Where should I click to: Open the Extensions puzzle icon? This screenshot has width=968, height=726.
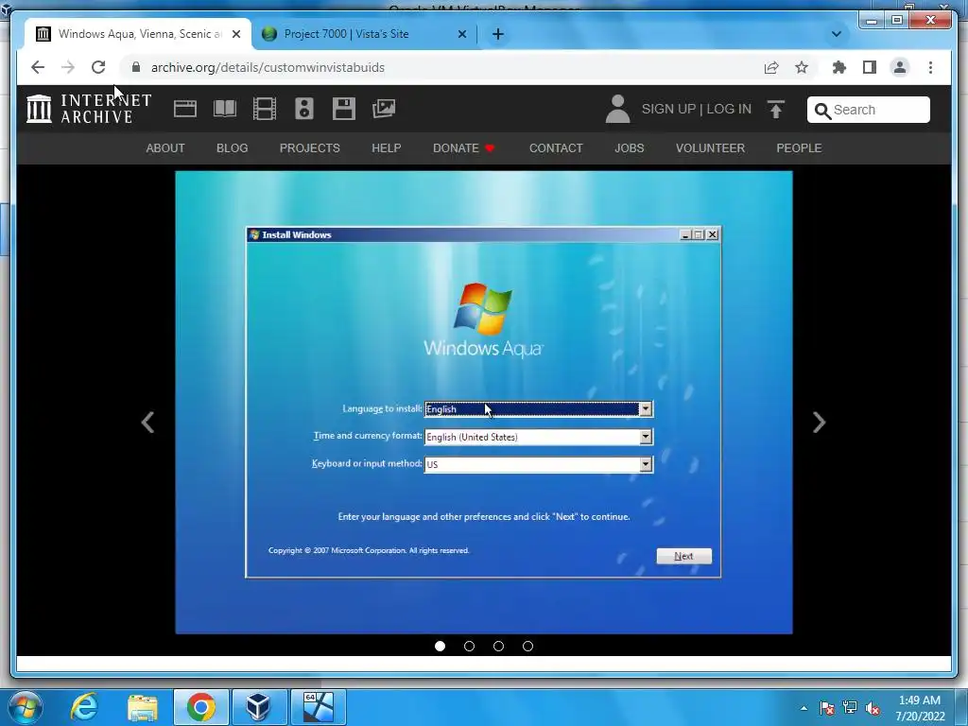click(839, 67)
